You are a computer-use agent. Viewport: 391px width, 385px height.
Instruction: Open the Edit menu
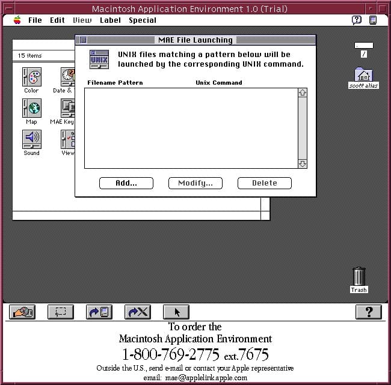(57, 20)
